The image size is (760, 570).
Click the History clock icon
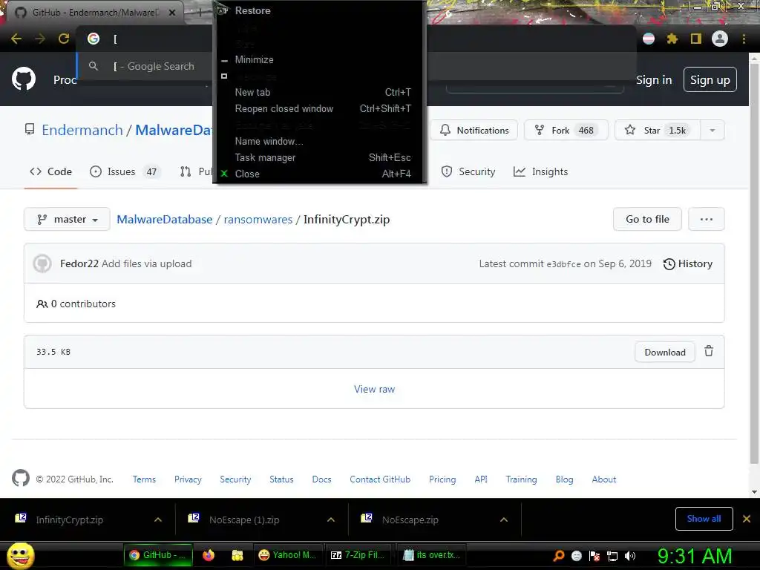[669, 264]
